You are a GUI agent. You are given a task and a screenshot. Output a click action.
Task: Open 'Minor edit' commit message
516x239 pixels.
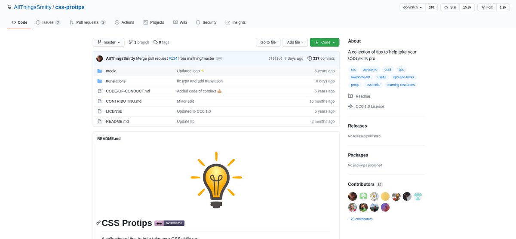185,101
